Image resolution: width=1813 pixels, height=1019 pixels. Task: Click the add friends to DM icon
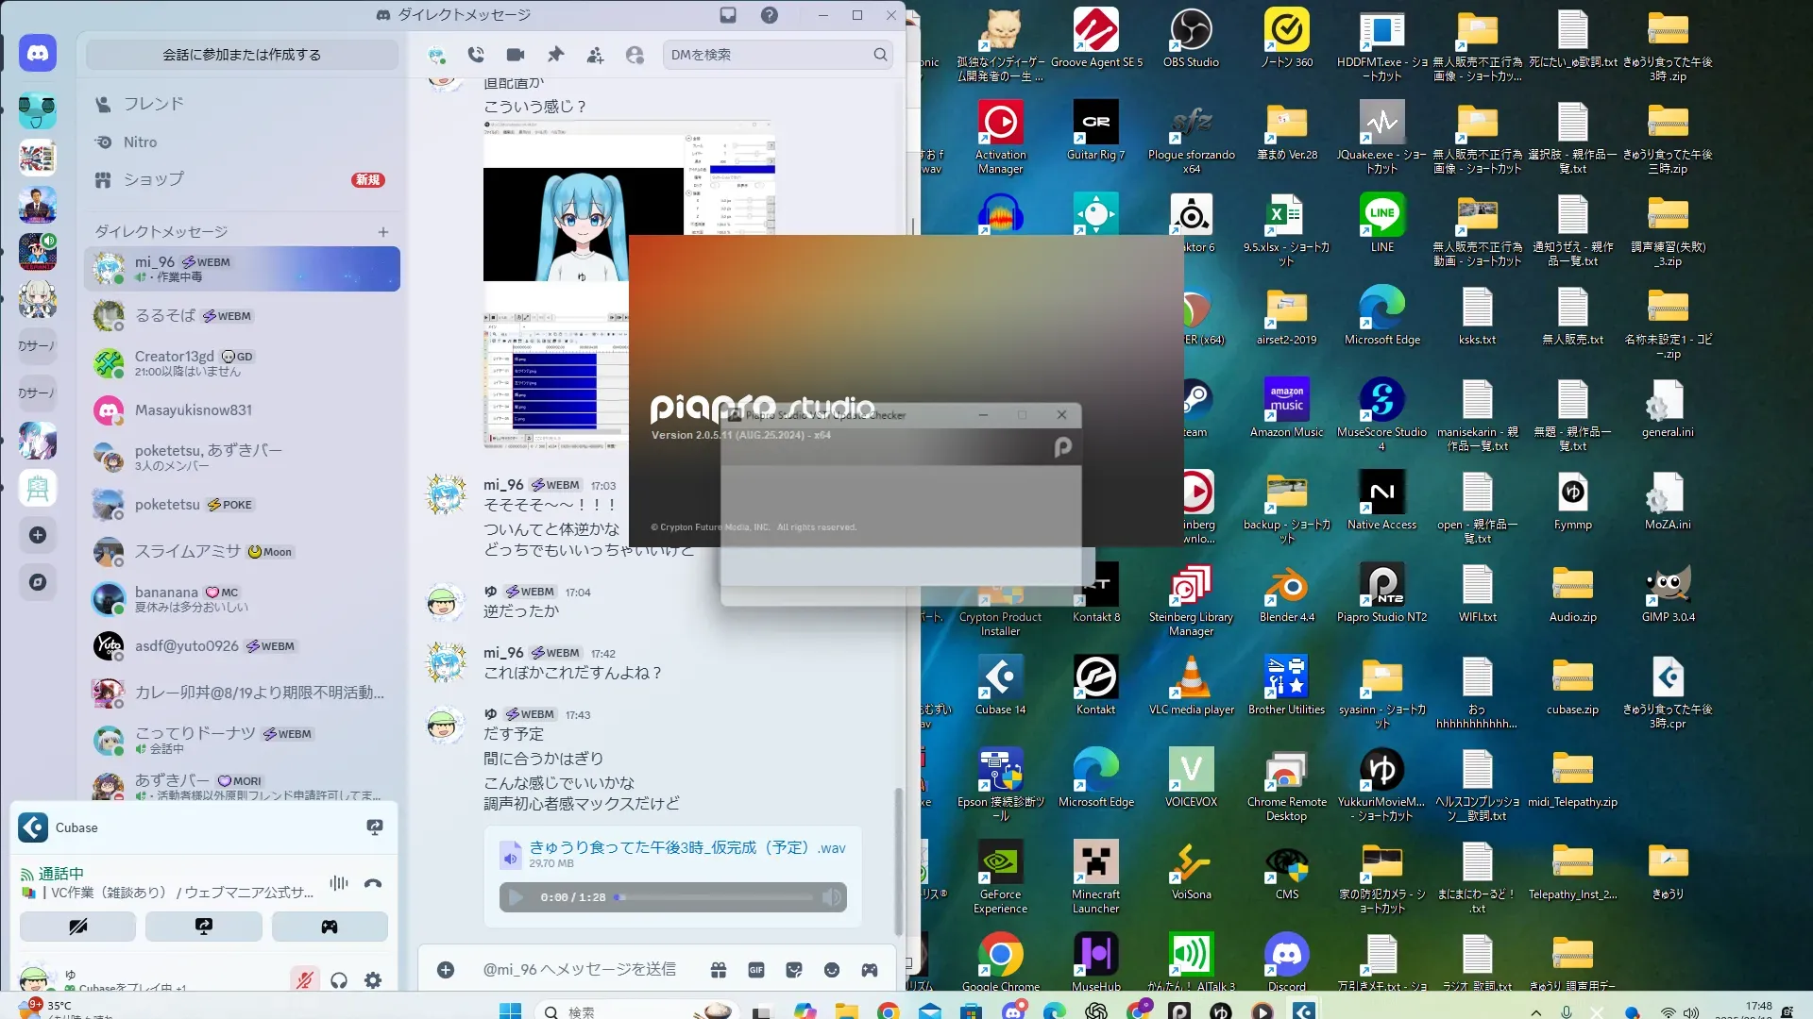coord(595,55)
